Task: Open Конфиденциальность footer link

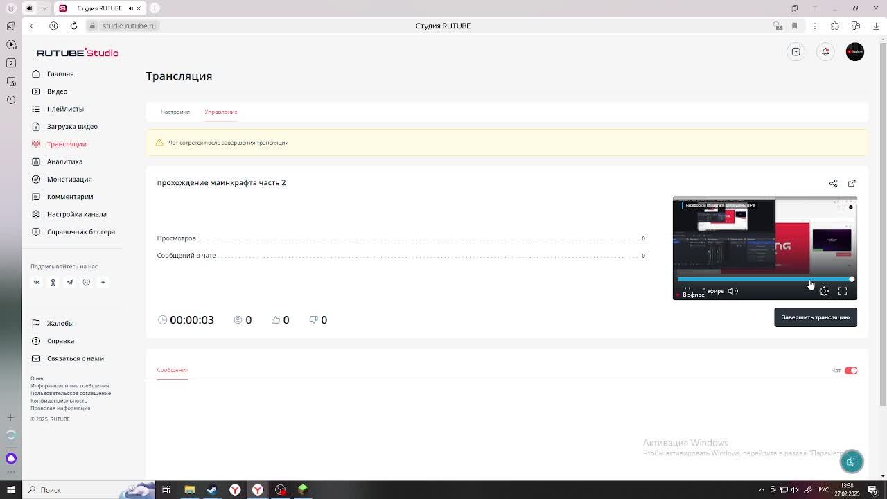Action: tap(59, 401)
